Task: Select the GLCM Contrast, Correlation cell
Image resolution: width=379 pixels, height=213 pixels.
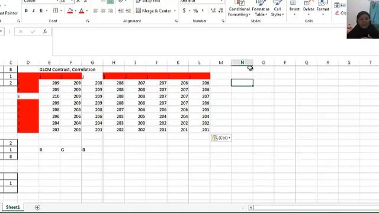Action: [68, 70]
